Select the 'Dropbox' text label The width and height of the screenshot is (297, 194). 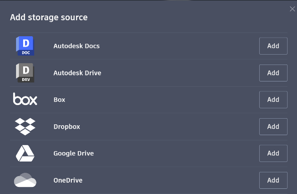(x=67, y=127)
